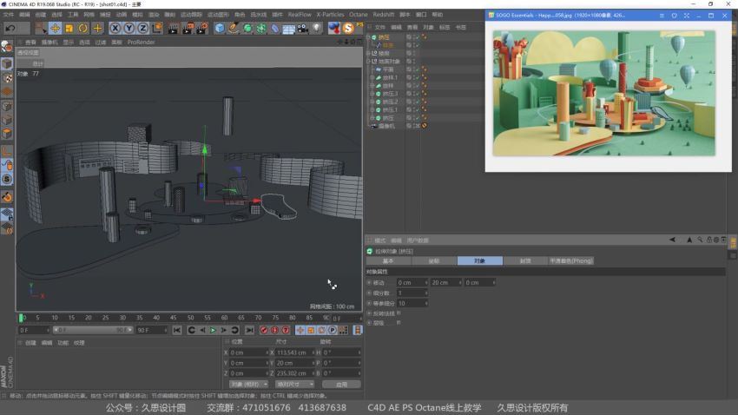Select the Move tool
The image size is (738, 415).
click(55, 29)
